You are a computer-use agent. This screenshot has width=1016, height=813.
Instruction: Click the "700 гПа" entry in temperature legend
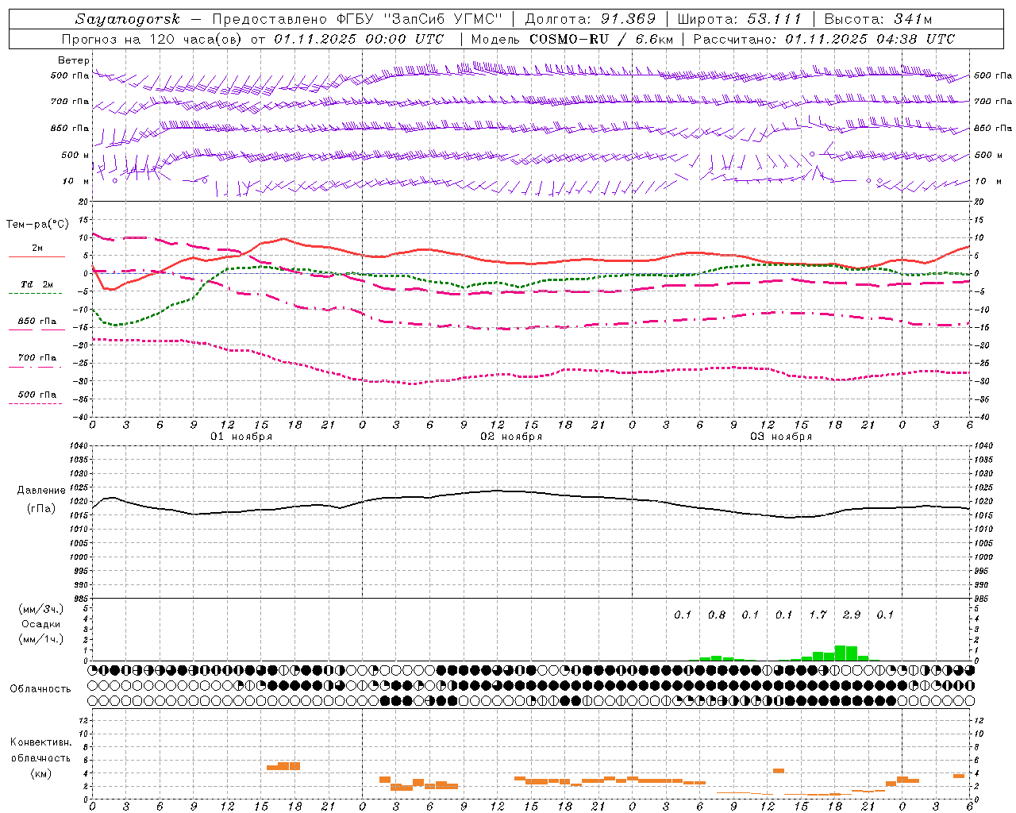click(37, 358)
